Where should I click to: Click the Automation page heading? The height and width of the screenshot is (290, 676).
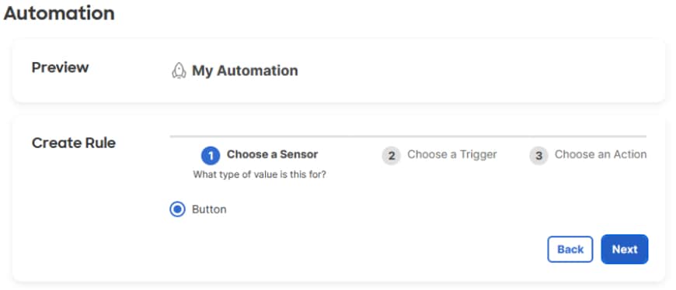59,13
